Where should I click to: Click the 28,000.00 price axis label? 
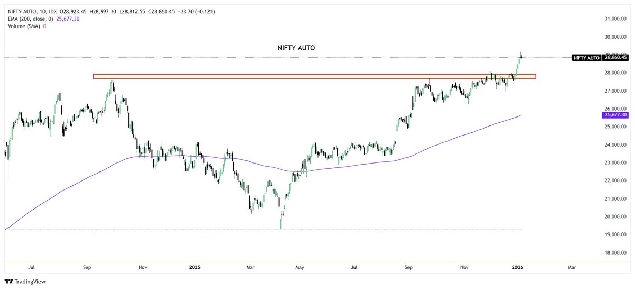click(x=615, y=73)
